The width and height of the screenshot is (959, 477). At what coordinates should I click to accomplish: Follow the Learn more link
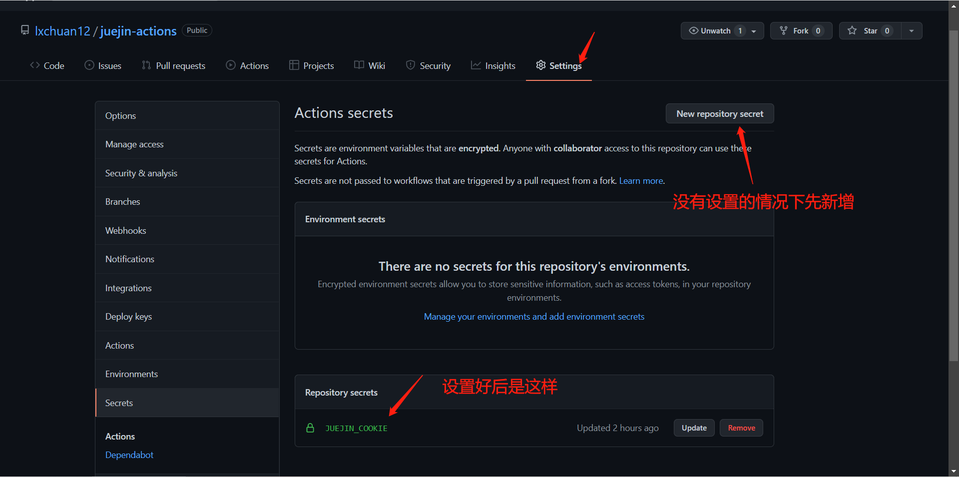[641, 181]
